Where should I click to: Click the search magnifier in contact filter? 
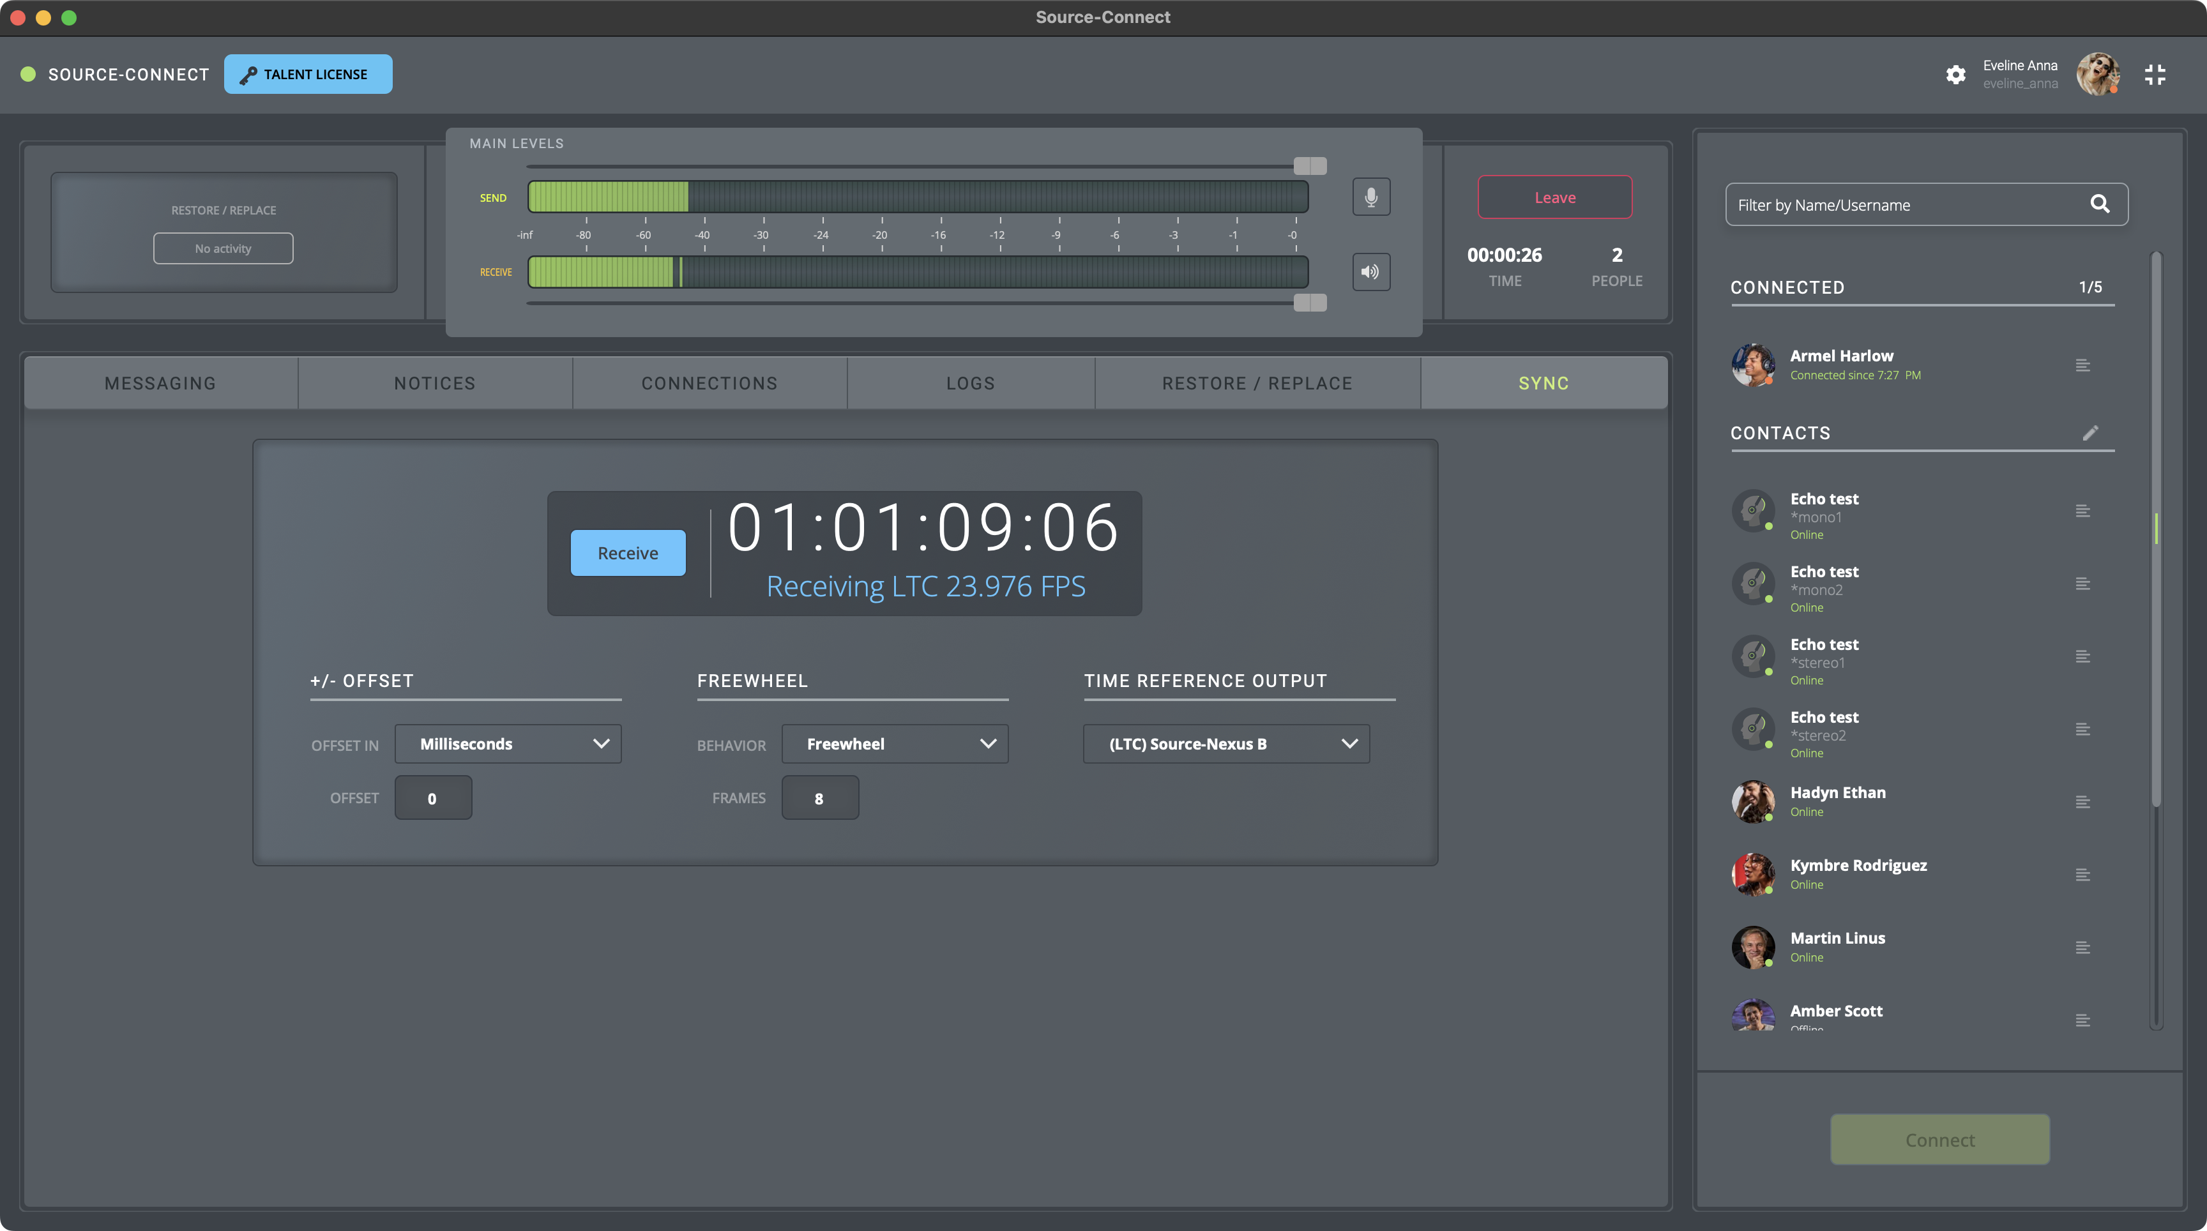(x=2099, y=204)
